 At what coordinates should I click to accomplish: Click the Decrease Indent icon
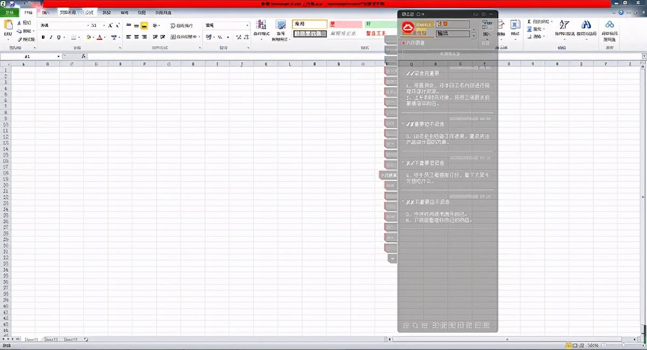155,37
